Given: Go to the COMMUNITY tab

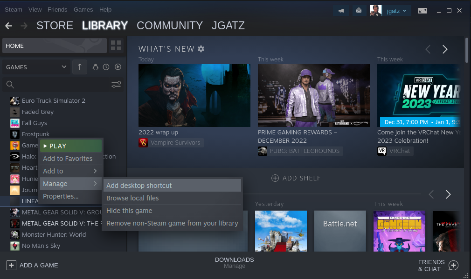Looking at the screenshot, I should click(170, 26).
